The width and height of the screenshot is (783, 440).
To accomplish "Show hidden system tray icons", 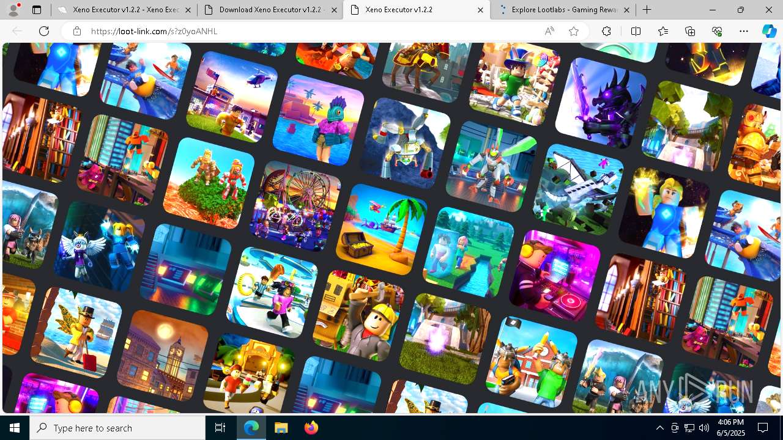I will 659,428.
